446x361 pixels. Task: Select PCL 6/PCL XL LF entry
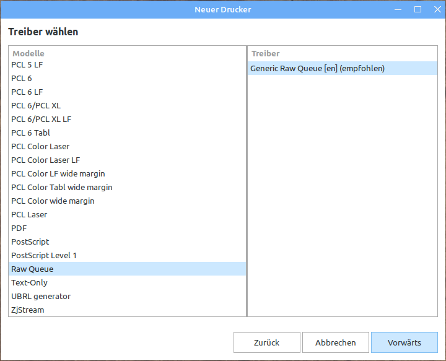point(42,119)
